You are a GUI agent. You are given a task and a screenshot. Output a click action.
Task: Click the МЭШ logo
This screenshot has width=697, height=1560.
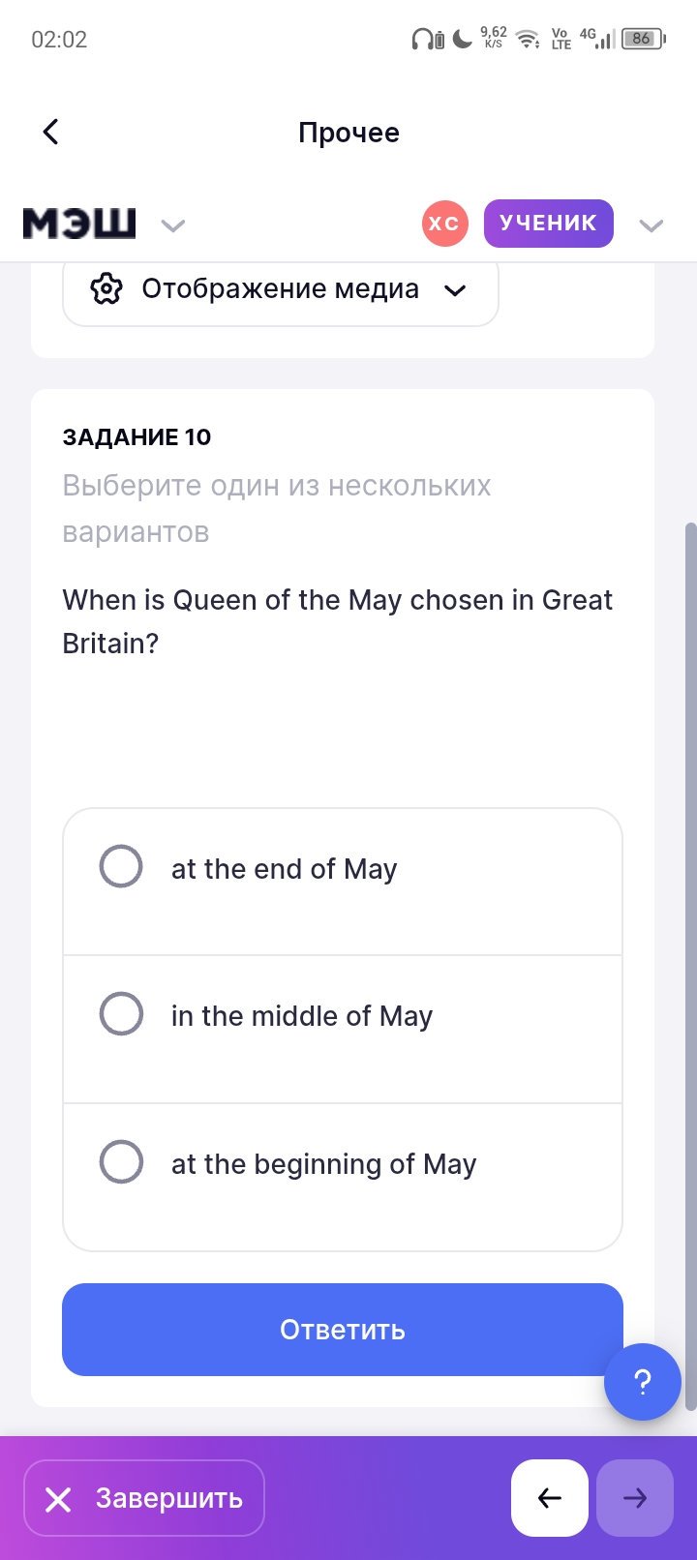pyautogui.click(x=79, y=224)
